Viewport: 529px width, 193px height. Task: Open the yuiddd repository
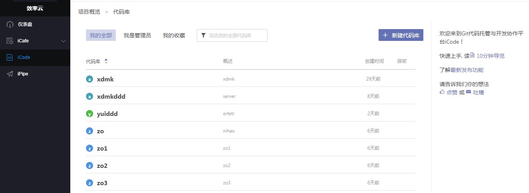coord(107,114)
